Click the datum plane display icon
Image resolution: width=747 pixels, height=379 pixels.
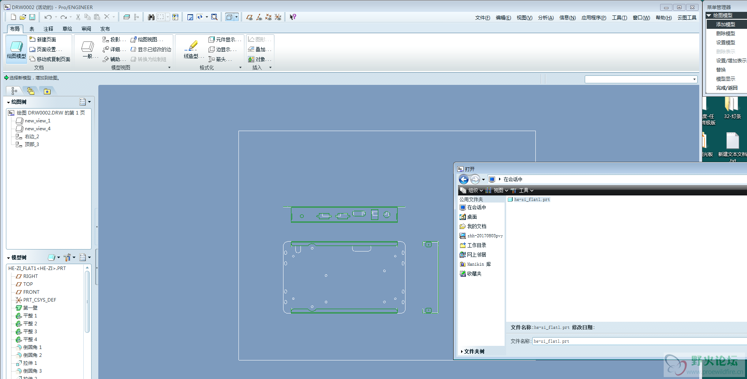[x=250, y=17]
